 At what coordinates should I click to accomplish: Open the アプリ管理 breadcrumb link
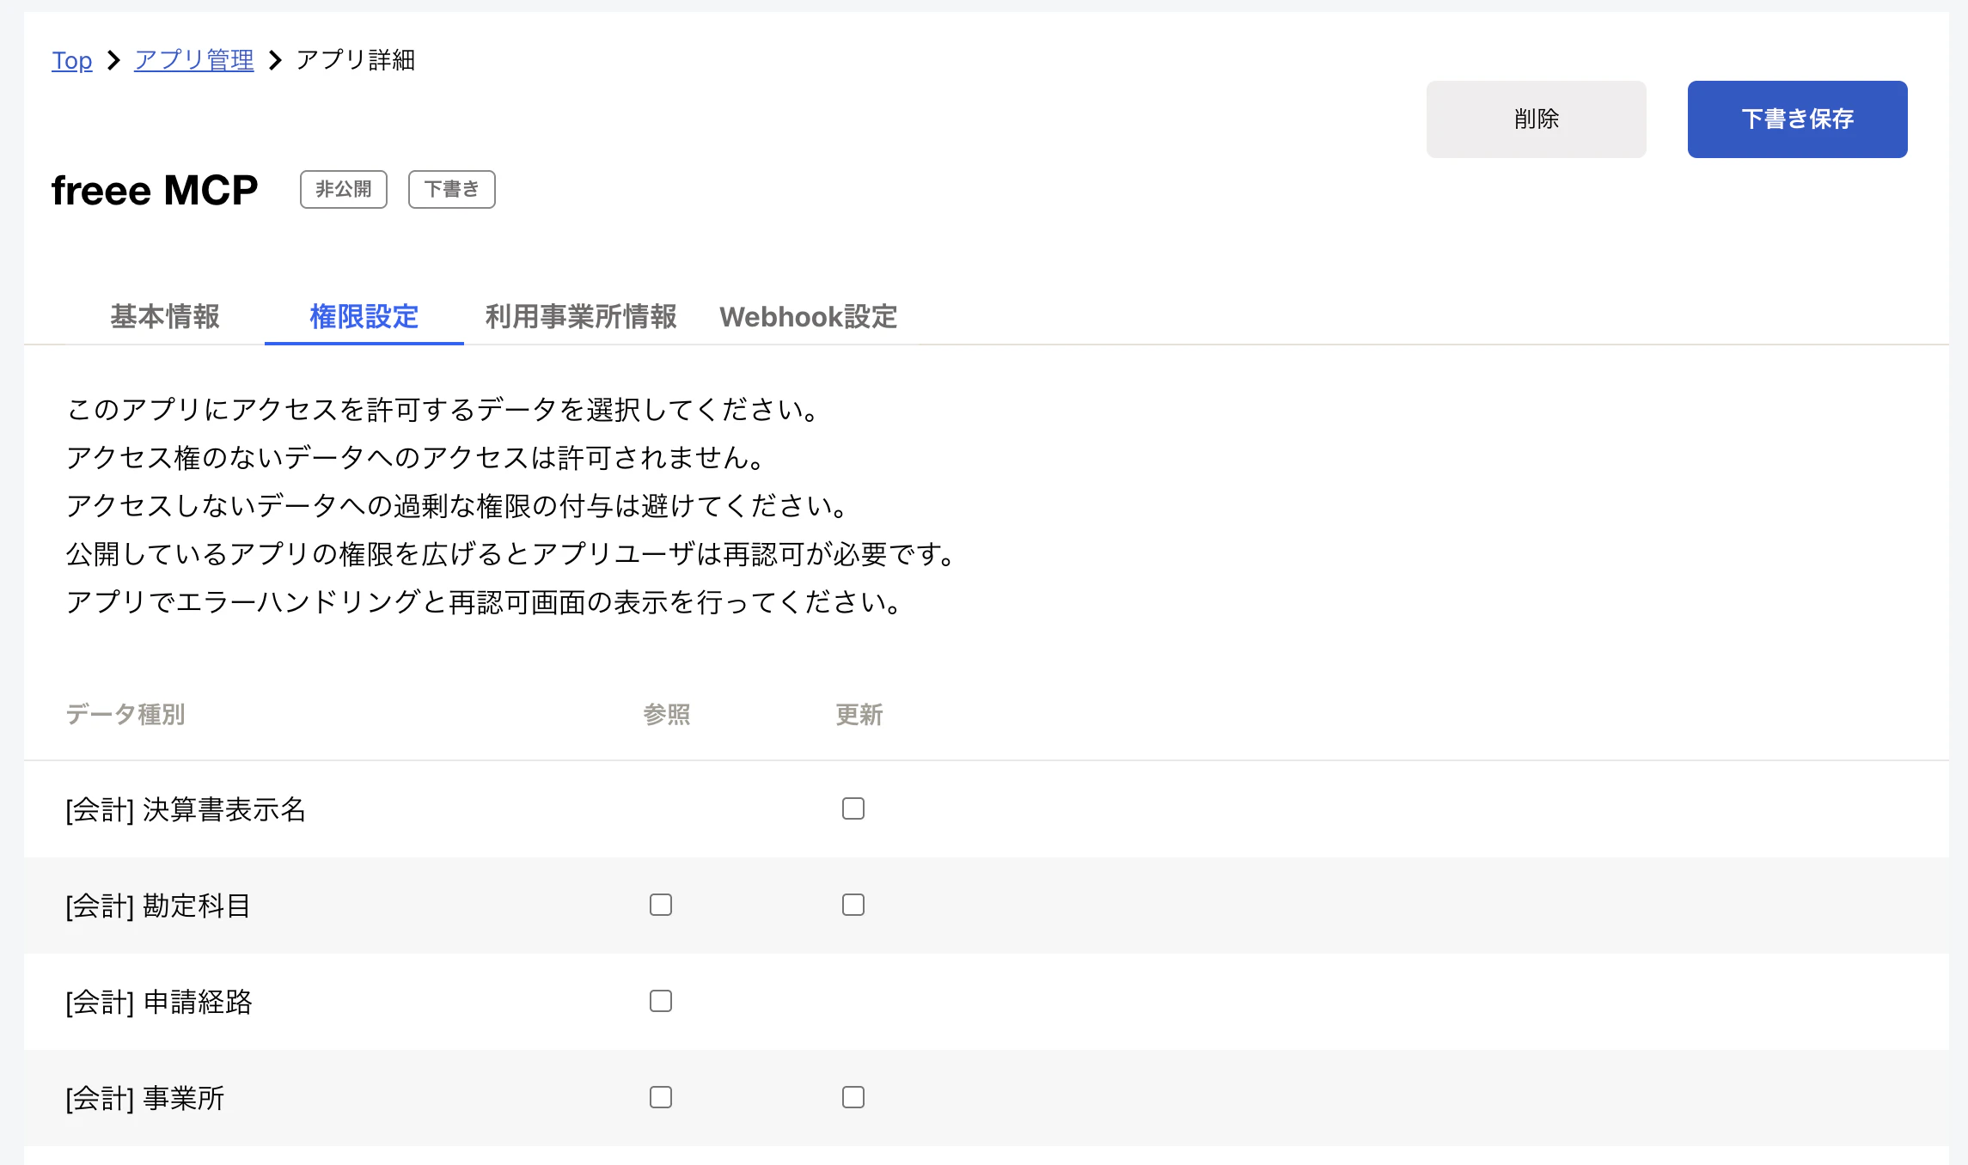pos(194,60)
